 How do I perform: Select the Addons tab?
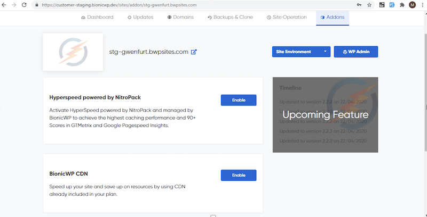[x=333, y=17]
